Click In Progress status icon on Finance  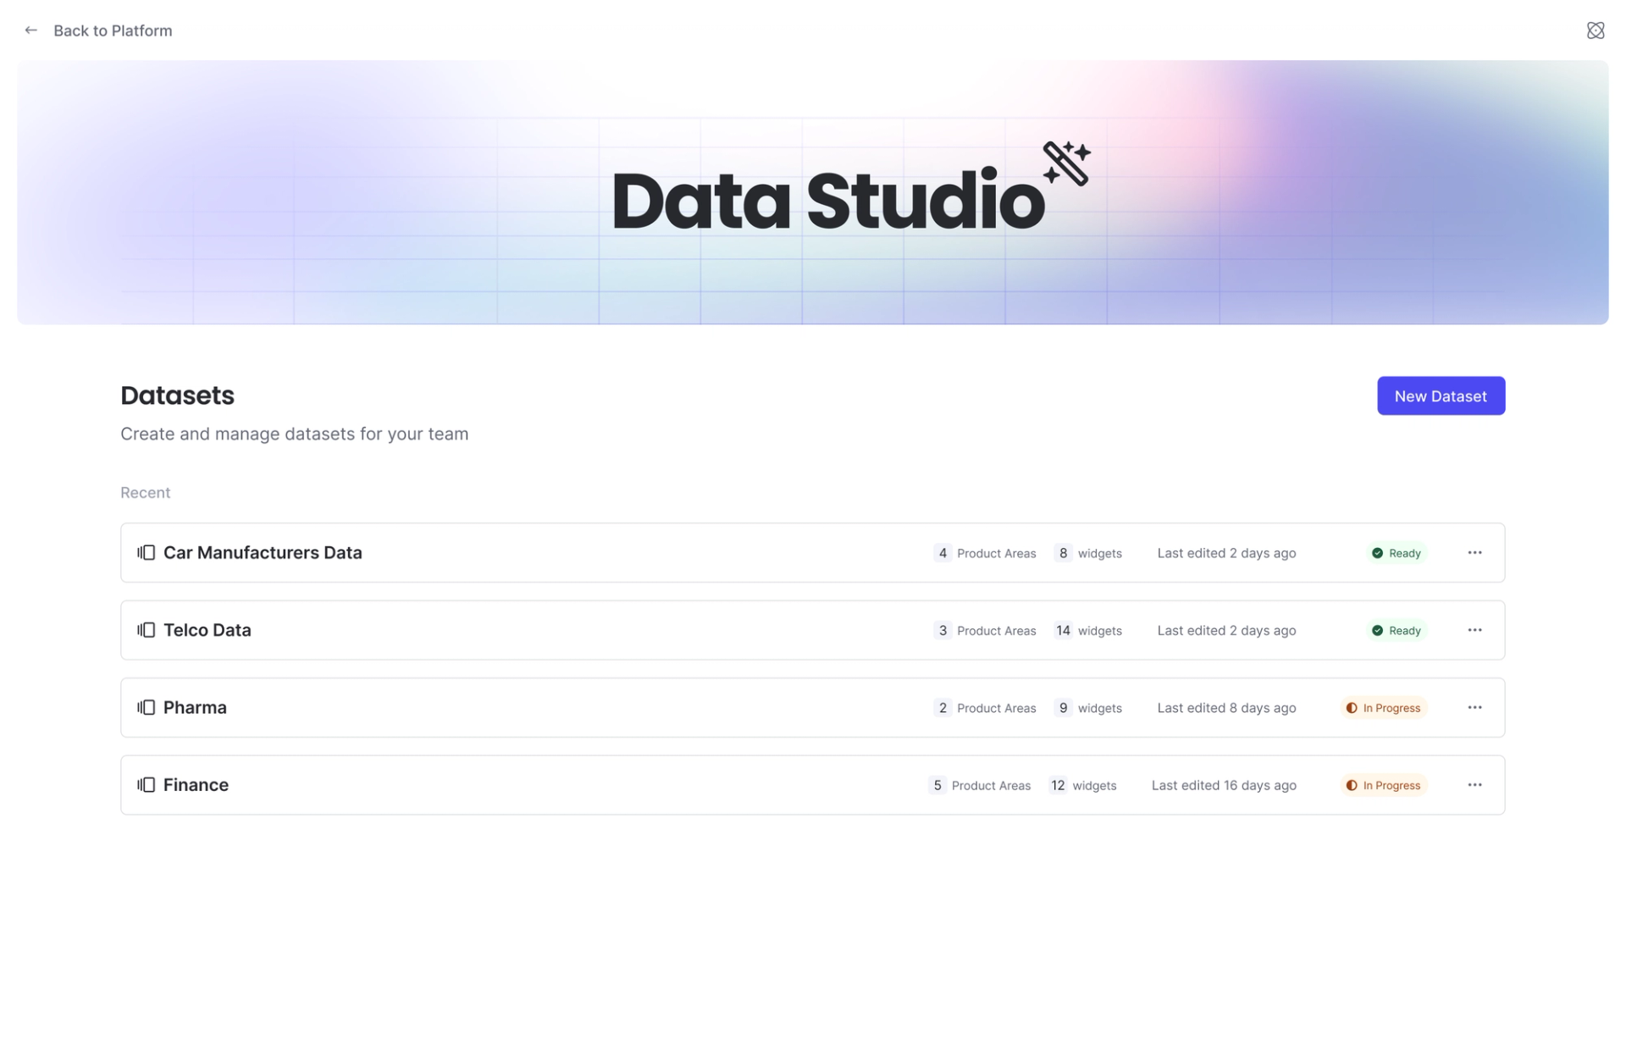[x=1352, y=785]
